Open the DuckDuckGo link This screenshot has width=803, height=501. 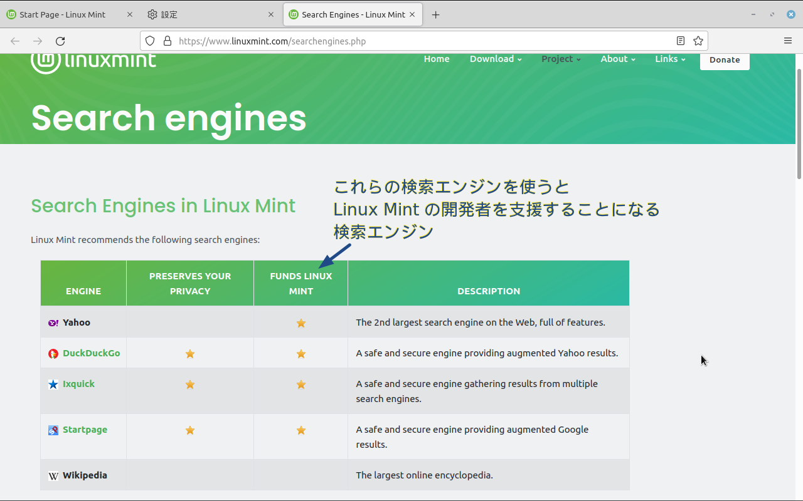click(91, 353)
